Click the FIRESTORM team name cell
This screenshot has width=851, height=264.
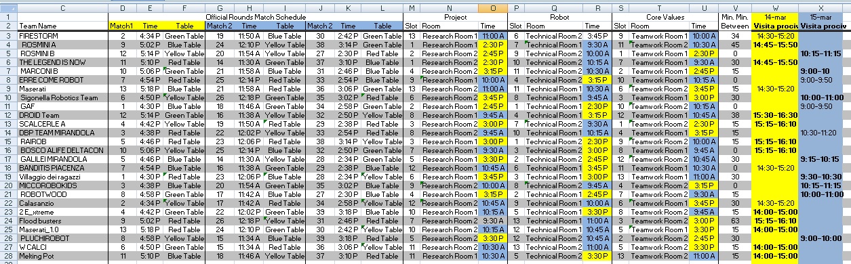click(x=63, y=35)
